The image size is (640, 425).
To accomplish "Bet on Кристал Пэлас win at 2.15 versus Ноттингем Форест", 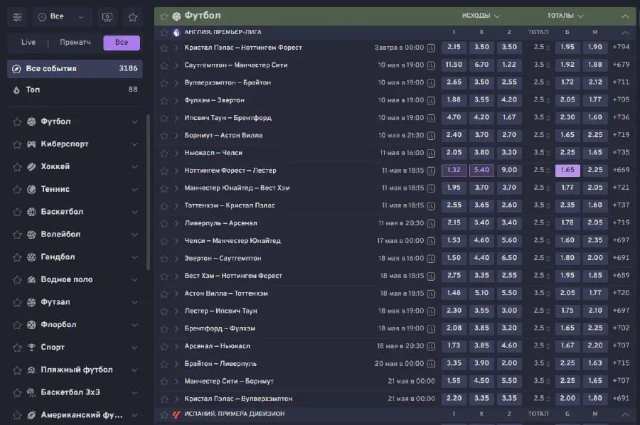I will [x=454, y=48].
